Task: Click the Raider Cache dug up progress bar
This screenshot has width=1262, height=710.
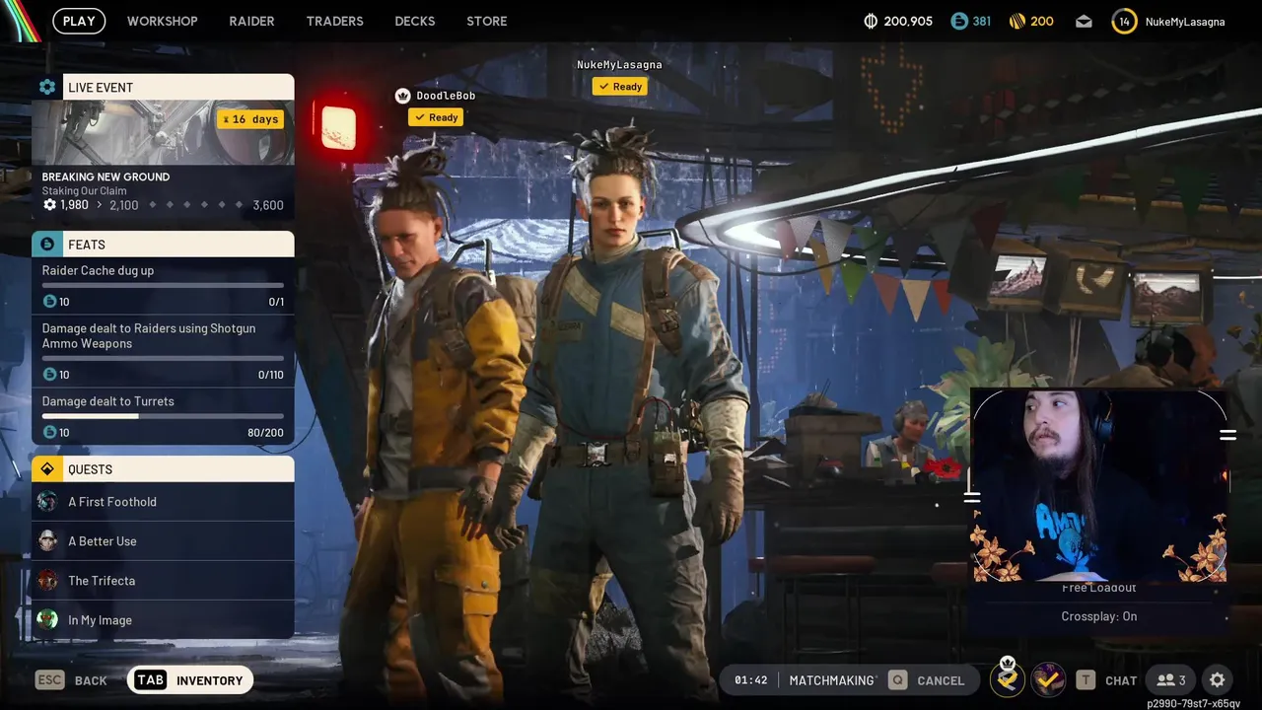Action: tap(163, 286)
